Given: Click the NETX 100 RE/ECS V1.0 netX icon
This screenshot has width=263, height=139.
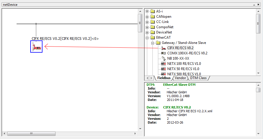Looking at the screenshot, I should tap(164, 64).
